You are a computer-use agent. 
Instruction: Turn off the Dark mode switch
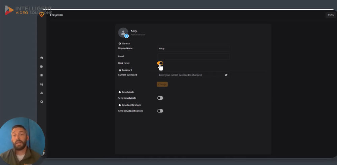160,63
